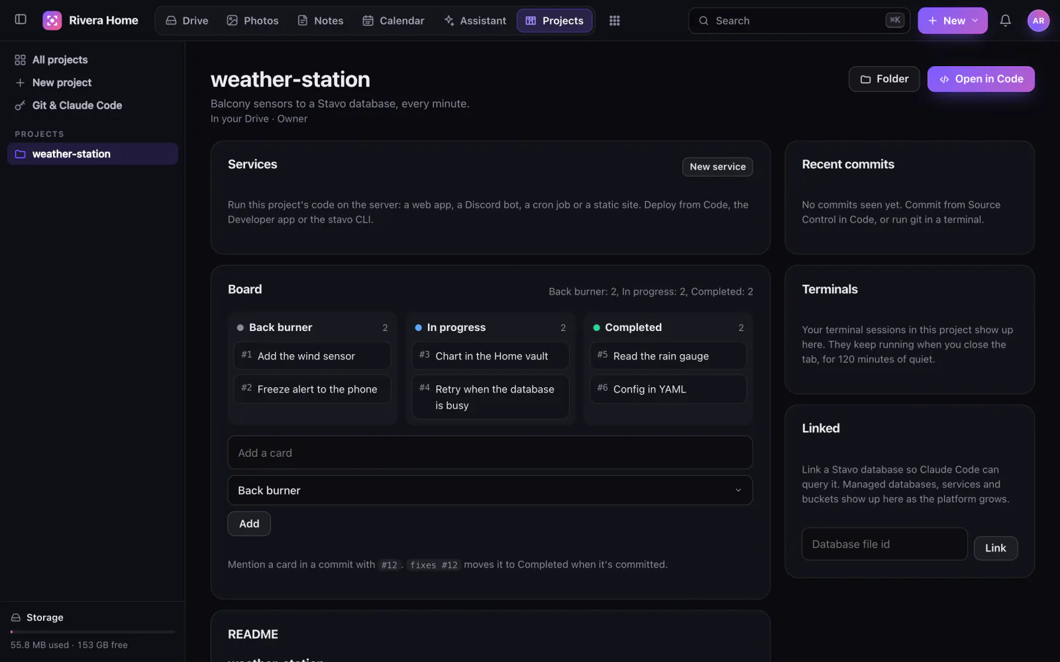Screen dimensions: 1060x662
Task: Click the Folder button
Action: click(x=884, y=79)
